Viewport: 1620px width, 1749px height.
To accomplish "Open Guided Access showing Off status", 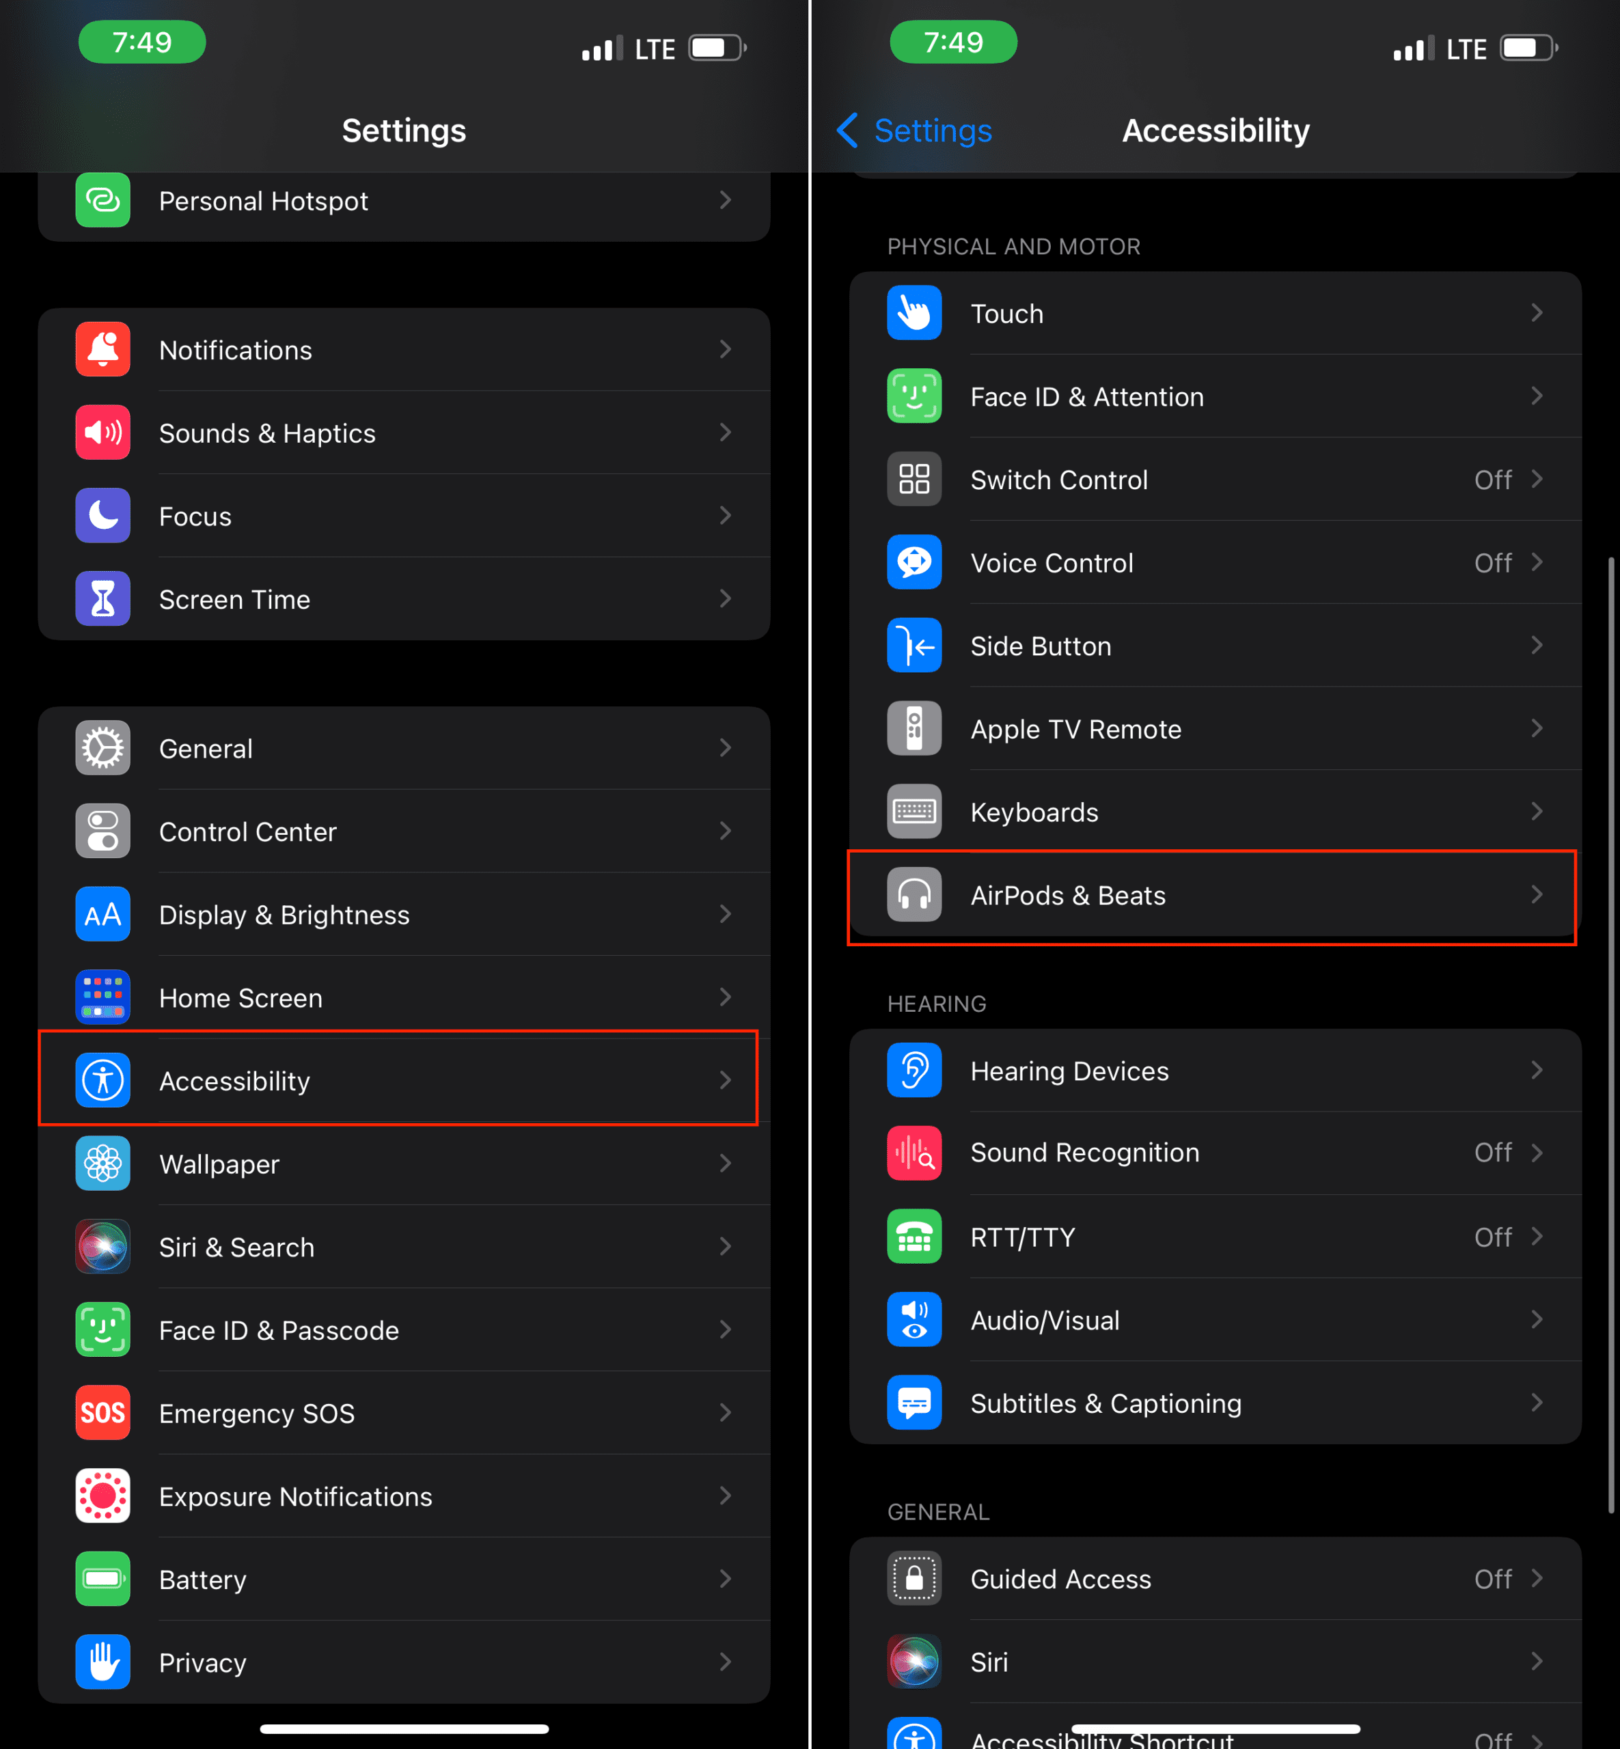I will click(x=1215, y=1579).
